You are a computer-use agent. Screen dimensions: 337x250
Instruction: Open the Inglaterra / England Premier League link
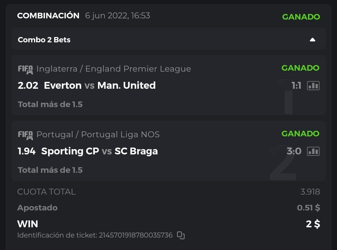(114, 69)
